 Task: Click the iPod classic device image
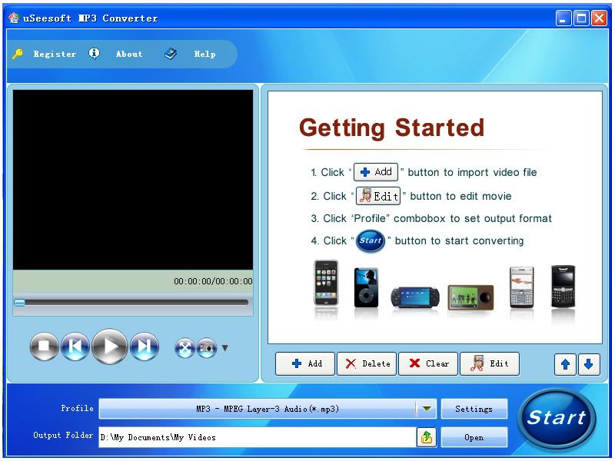(x=366, y=287)
